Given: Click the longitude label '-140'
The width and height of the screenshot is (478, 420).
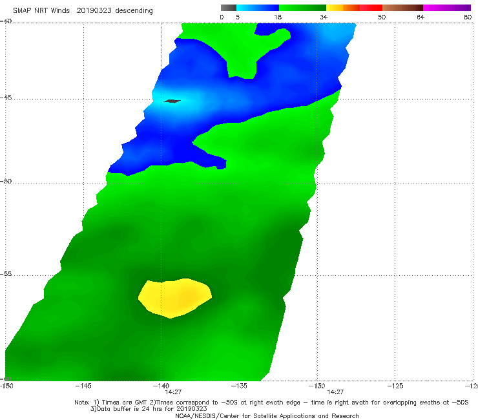Looking at the screenshot, I should (x=161, y=386).
